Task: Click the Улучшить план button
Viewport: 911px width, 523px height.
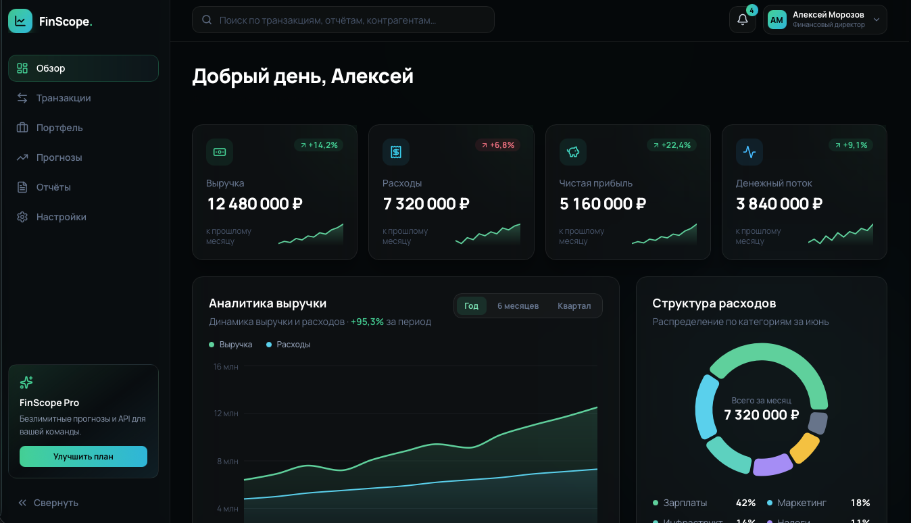Action: [x=83, y=456]
